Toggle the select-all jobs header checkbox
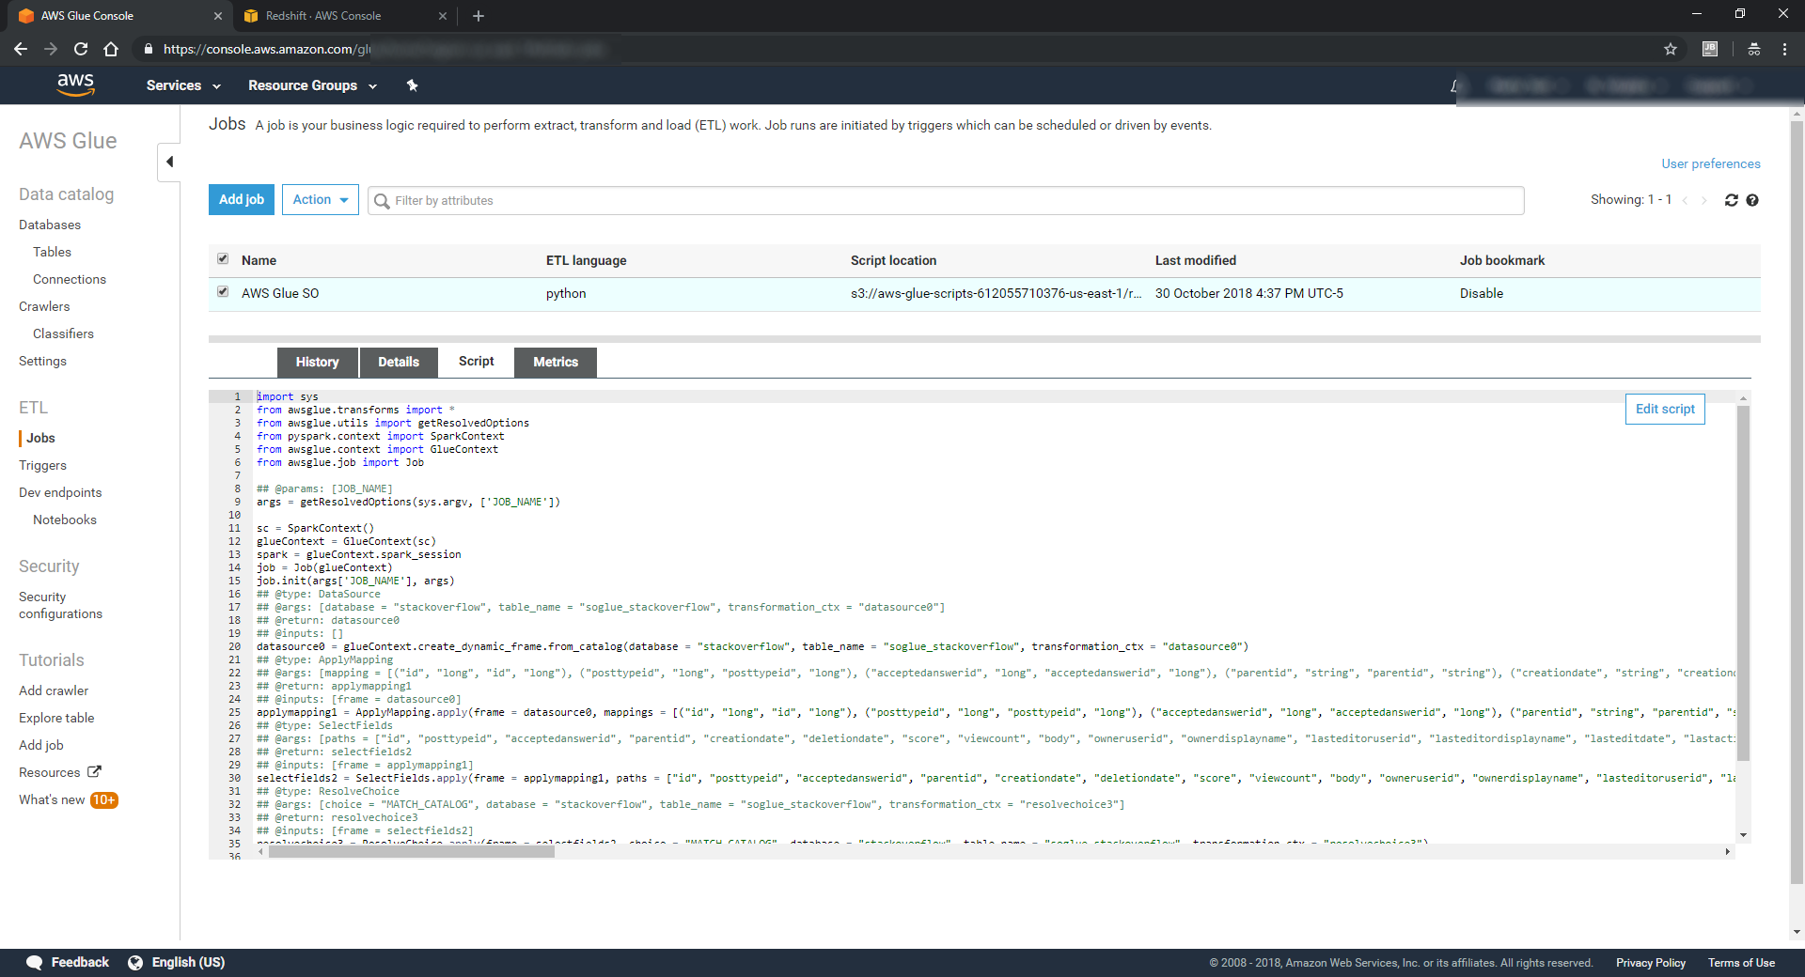The image size is (1805, 977). pyautogui.click(x=223, y=258)
